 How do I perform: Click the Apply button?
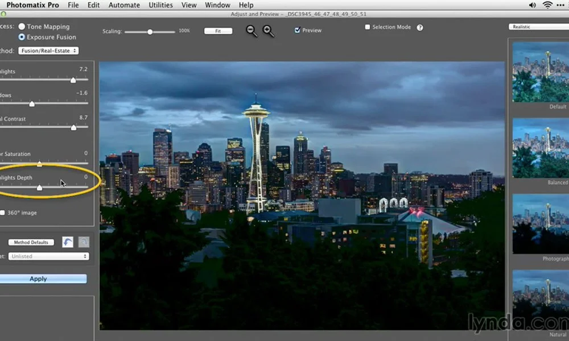coord(43,278)
